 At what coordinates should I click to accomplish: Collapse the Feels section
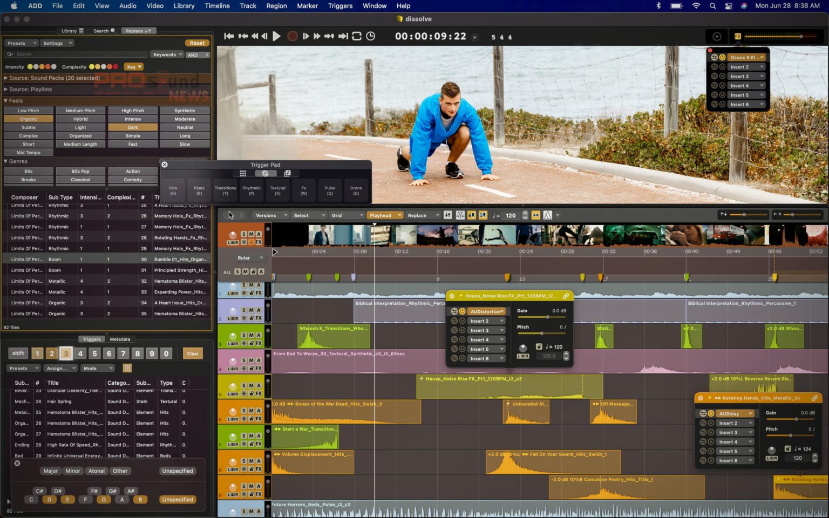(6, 100)
